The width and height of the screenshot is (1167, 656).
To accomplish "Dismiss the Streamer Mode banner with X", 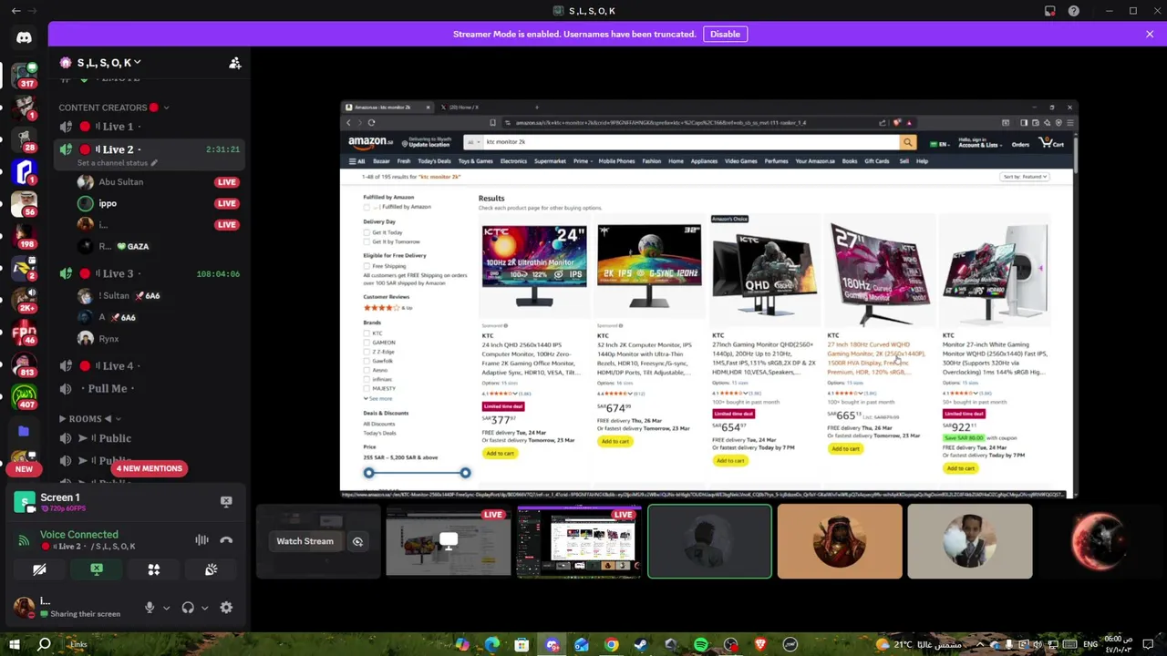I will [x=1150, y=34].
